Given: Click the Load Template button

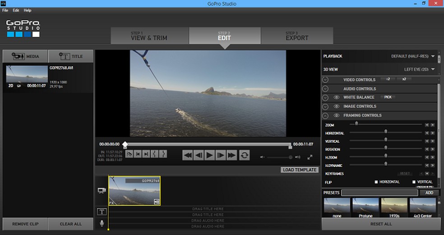Looking at the screenshot, I should 299,170.
